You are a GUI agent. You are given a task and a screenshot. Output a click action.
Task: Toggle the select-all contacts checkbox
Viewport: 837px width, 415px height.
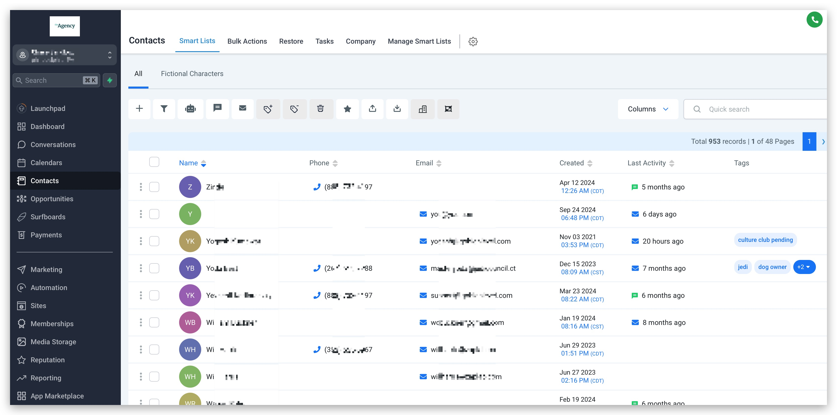[154, 162]
